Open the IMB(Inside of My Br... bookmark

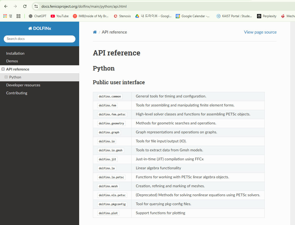91,16
